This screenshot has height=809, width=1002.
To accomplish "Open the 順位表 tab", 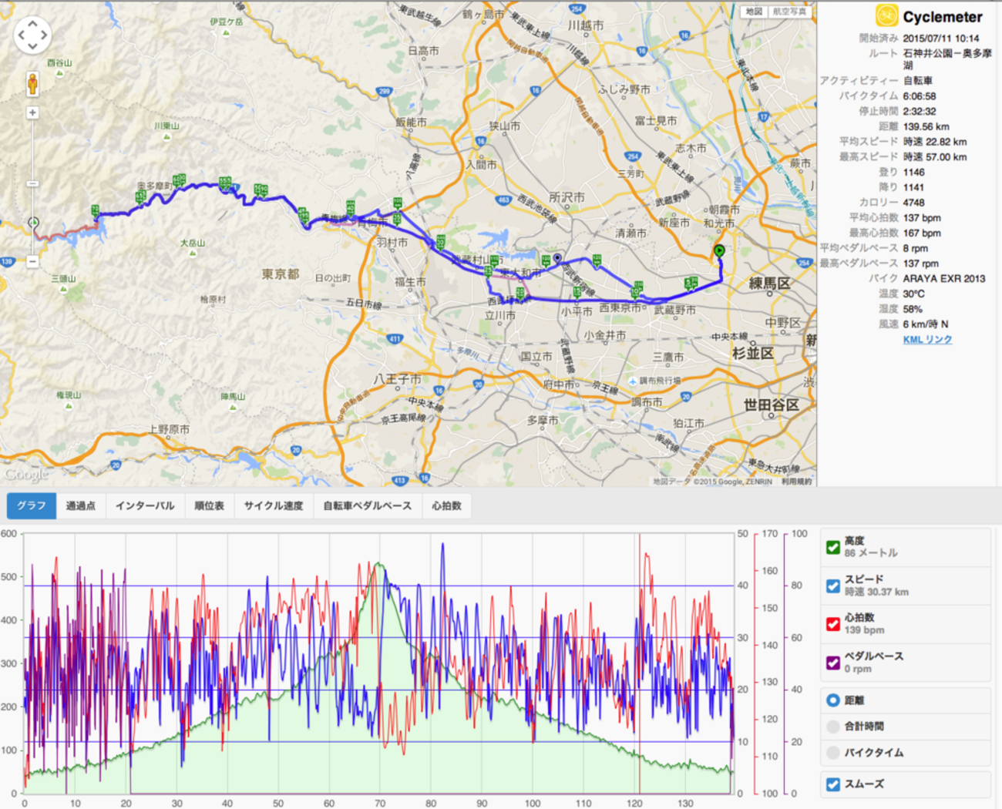I will point(209,506).
